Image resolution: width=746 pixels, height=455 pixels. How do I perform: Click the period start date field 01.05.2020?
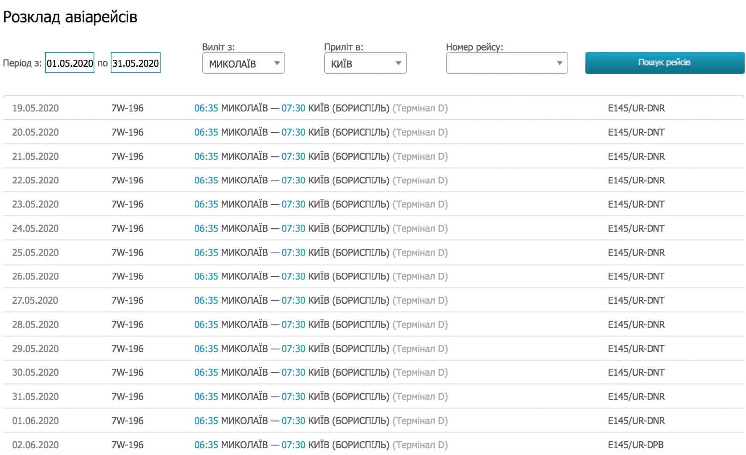(x=70, y=63)
